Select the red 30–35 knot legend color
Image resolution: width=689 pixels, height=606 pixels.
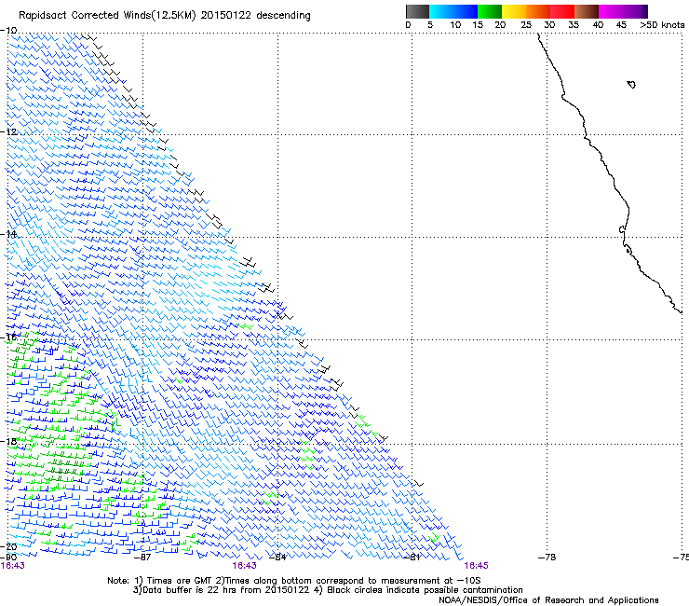(562, 11)
